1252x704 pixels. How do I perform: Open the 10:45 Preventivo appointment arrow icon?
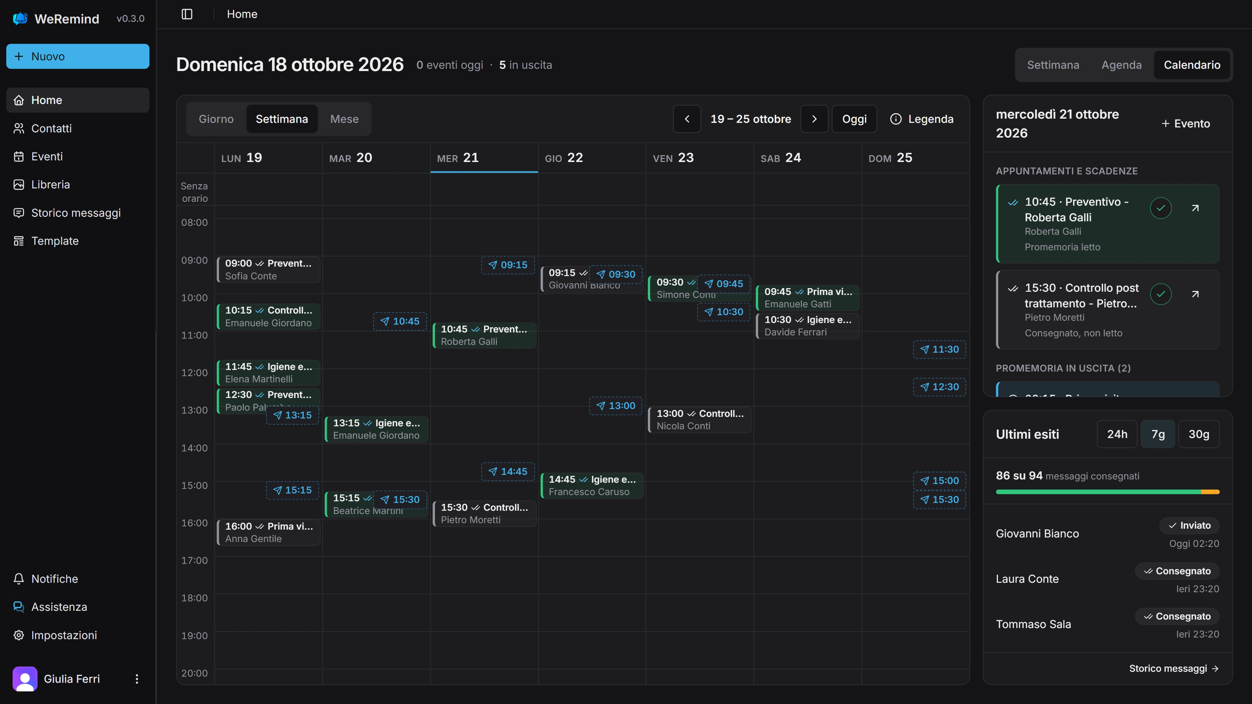click(1195, 209)
